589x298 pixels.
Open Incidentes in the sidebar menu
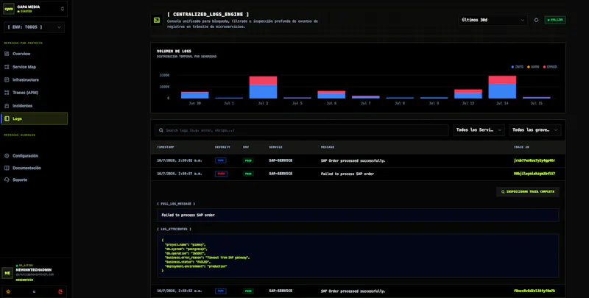[34, 106]
